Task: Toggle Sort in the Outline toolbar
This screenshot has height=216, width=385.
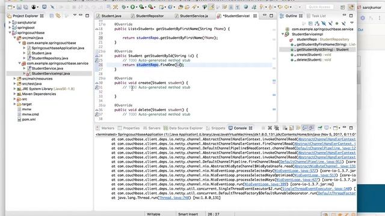Action: click(x=317, y=23)
